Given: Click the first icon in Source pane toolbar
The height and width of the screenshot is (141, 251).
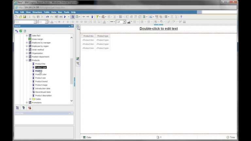Looking at the screenshot, I should (x=16, y=31).
